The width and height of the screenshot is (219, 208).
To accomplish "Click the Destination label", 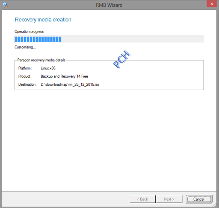I will pyautogui.click(x=27, y=84).
